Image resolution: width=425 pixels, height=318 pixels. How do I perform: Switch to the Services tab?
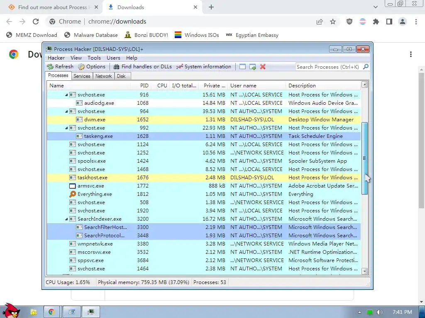pos(82,76)
